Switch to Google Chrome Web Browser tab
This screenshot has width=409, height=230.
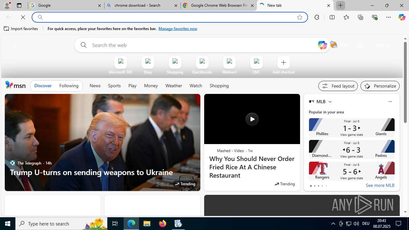tap(219, 5)
